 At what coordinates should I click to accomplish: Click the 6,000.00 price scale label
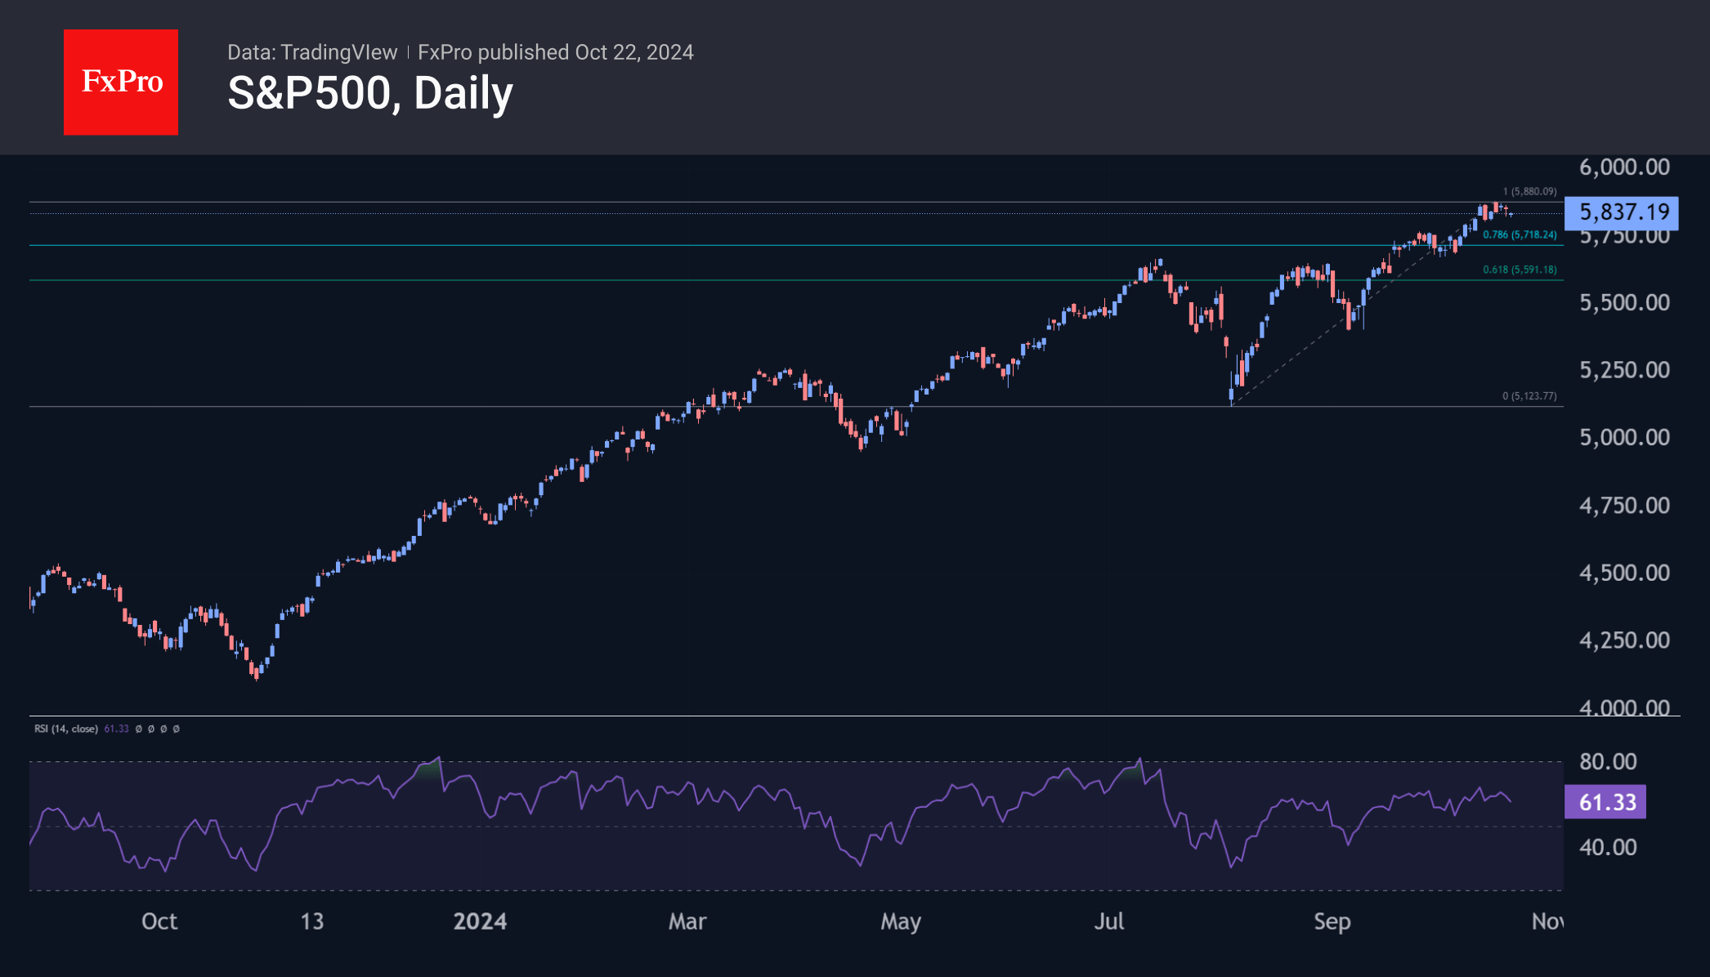[x=1623, y=167]
